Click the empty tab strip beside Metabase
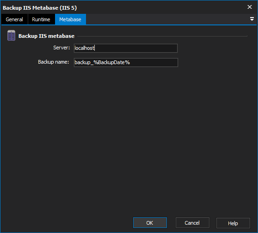The height and width of the screenshot is (233, 258). pos(167,19)
